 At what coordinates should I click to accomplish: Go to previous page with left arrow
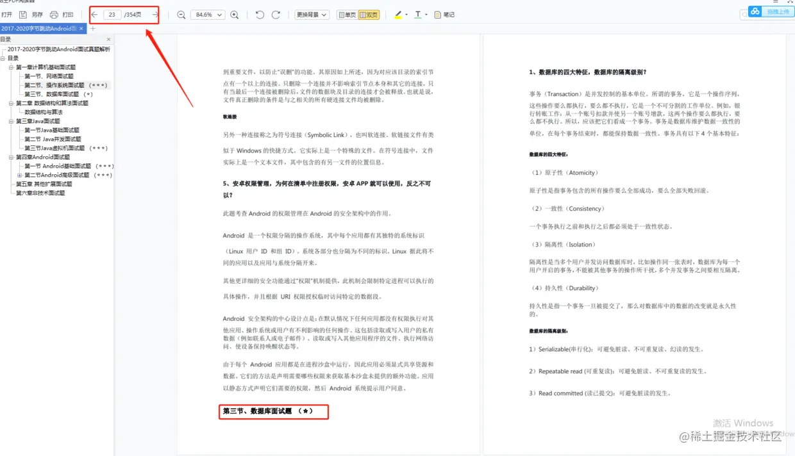(x=94, y=14)
